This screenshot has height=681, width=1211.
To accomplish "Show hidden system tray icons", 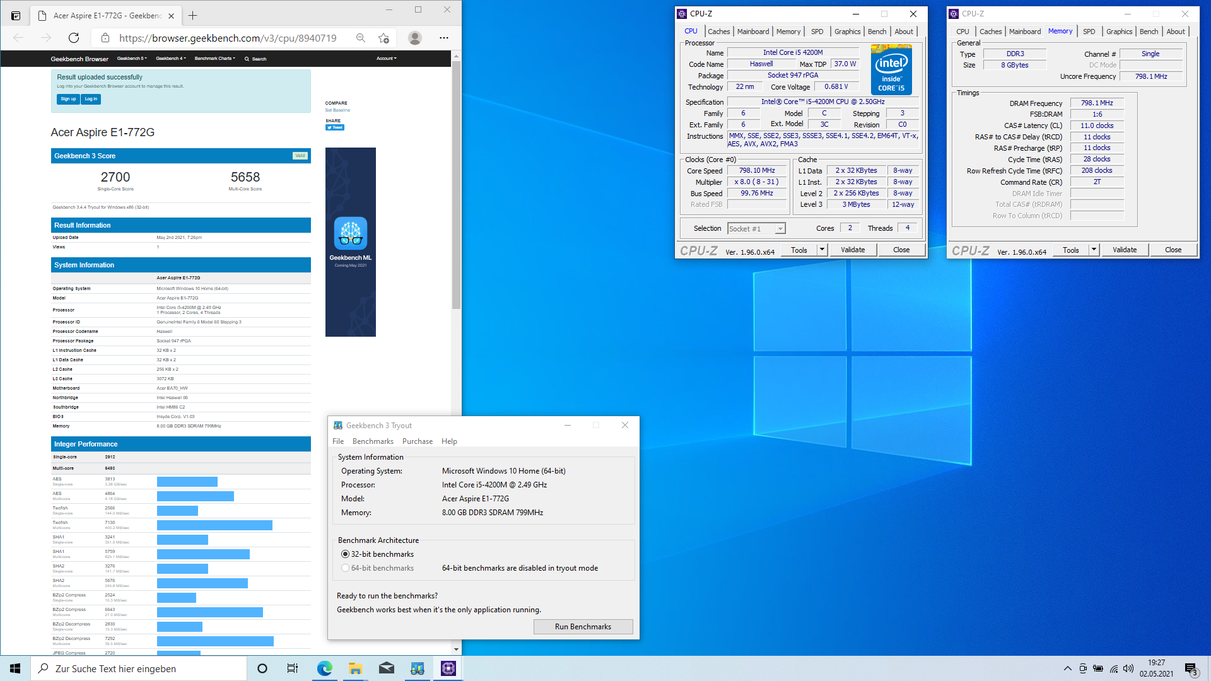I will (x=1067, y=668).
